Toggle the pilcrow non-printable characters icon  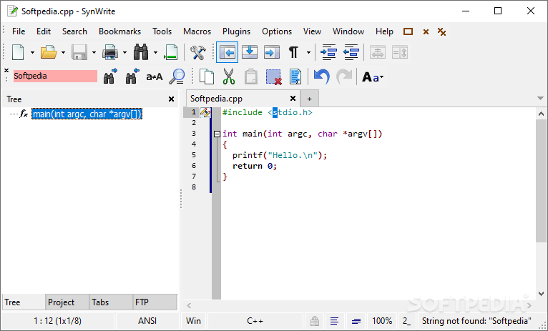click(293, 52)
